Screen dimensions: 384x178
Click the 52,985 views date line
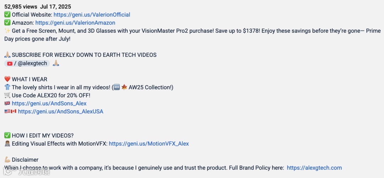tap(38, 7)
